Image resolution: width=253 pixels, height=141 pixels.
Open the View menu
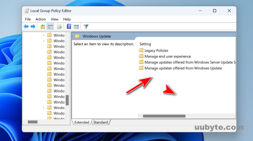point(54,19)
